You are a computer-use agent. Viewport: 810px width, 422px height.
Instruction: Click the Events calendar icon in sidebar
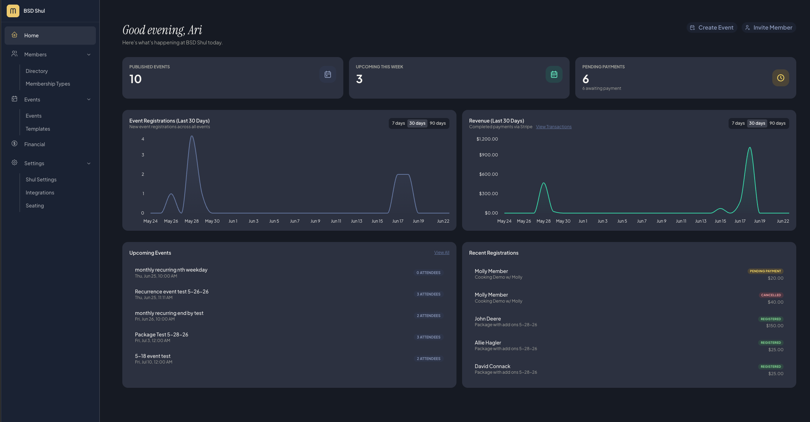(14, 99)
